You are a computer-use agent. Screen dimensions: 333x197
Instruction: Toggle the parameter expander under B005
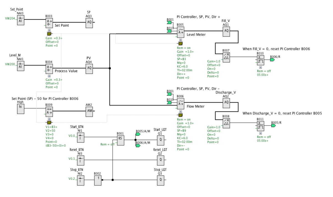181,40
